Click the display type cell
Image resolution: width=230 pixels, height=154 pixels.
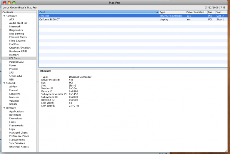coord(164,19)
